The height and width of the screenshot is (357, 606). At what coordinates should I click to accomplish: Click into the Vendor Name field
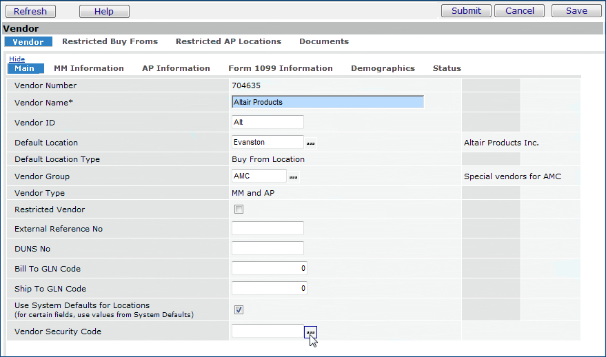(327, 102)
